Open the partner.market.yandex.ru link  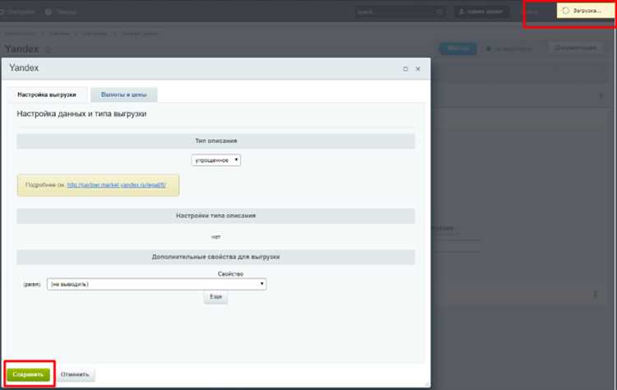(116, 185)
